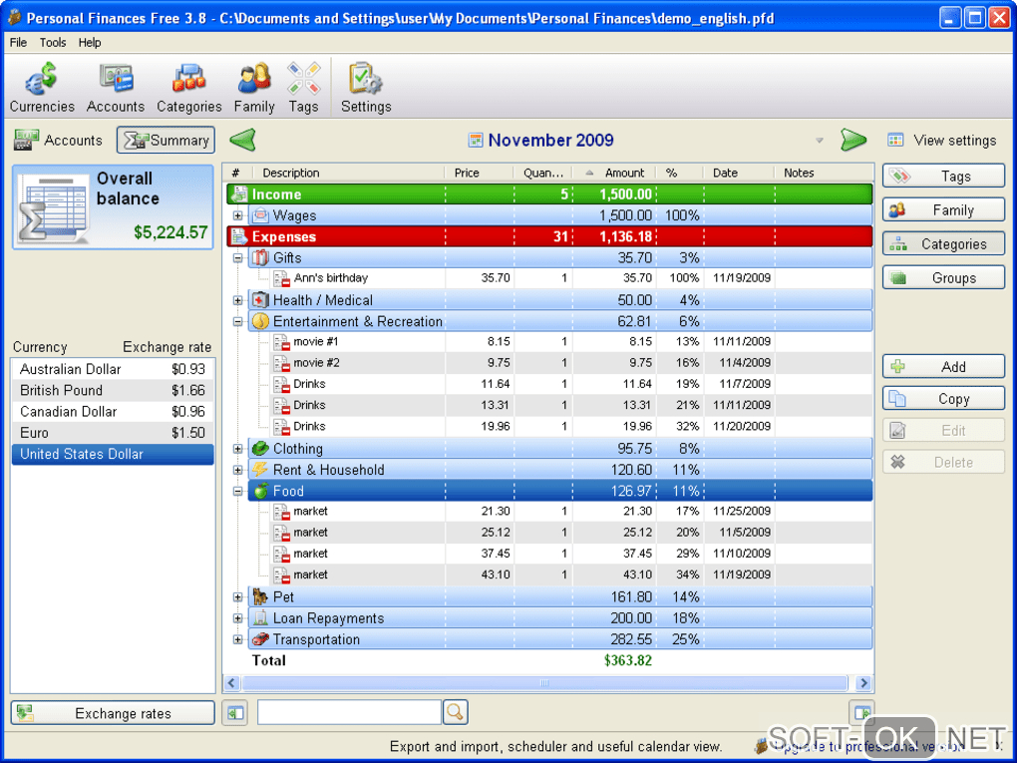
Task: Click the Groups side button
Action: [x=943, y=277]
